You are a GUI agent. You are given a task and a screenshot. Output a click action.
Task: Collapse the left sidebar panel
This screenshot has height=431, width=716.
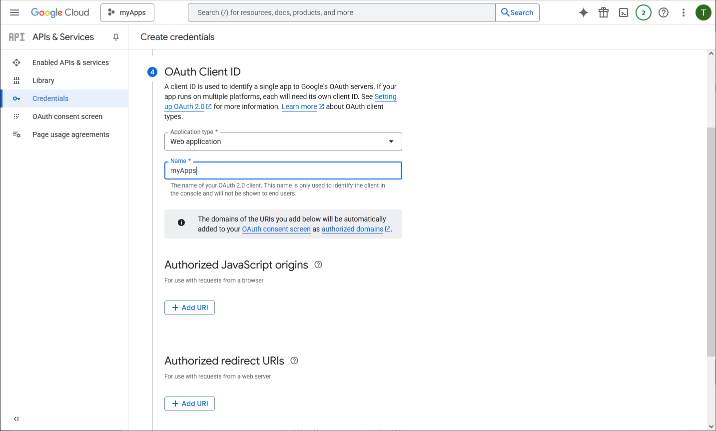pos(16,419)
